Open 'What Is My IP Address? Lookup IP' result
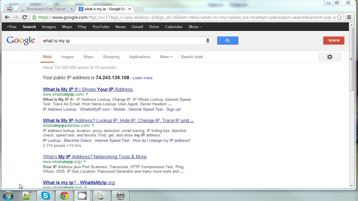The image size is (358, 201). coord(118,121)
